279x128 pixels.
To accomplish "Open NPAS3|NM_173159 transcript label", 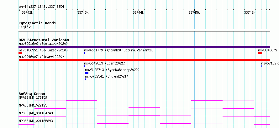I will tap(33, 97).
